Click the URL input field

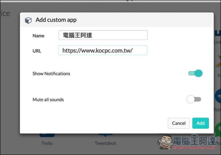coord(103,50)
